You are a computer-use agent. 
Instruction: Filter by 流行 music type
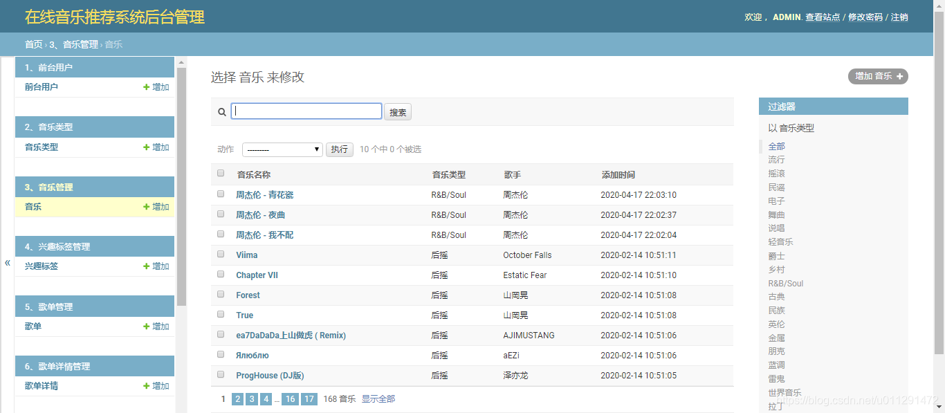pos(777,160)
